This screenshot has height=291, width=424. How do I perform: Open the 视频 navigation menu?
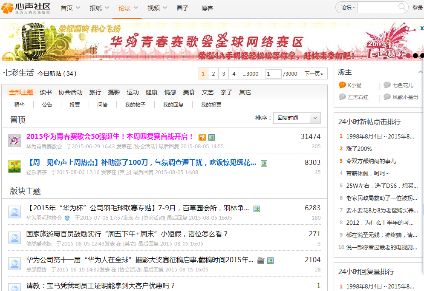(157, 8)
